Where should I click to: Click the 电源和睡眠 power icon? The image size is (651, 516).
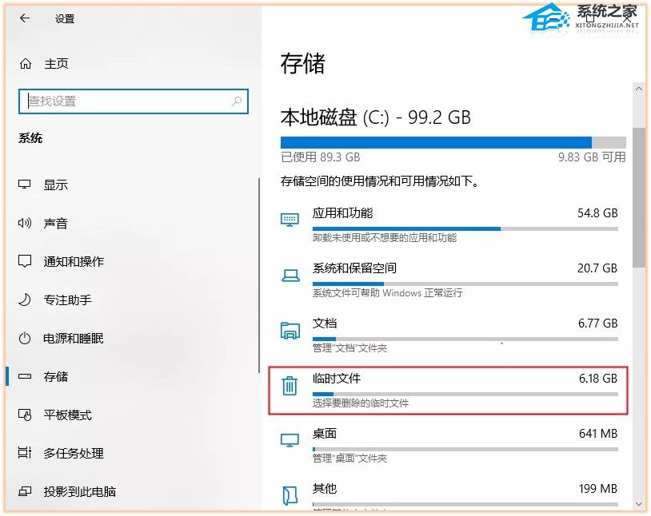coord(26,338)
